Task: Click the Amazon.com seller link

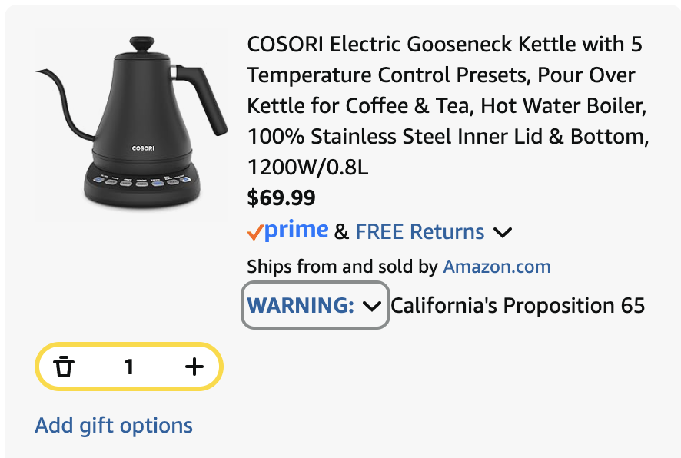Action: [497, 267]
